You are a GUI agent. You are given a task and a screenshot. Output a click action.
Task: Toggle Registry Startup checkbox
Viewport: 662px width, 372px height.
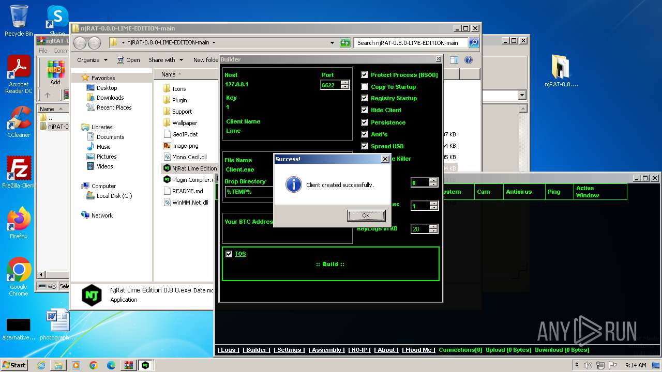pyautogui.click(x=365, y=98)
